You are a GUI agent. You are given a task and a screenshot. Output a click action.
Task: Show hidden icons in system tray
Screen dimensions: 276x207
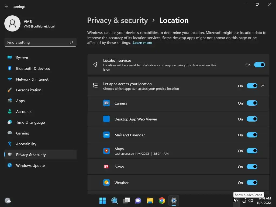click(236, 201)
